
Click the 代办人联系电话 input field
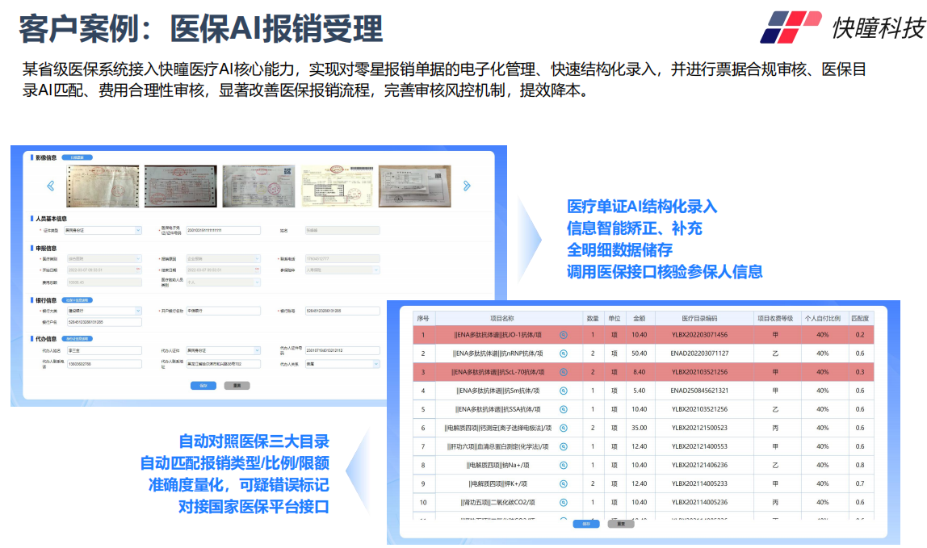point(104,364)
